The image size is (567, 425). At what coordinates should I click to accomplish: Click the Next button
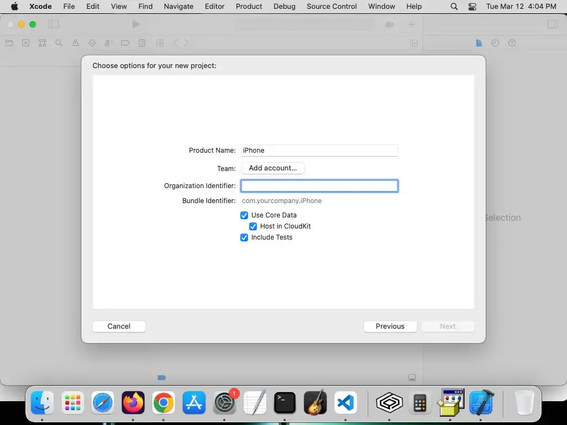(447, 326)
